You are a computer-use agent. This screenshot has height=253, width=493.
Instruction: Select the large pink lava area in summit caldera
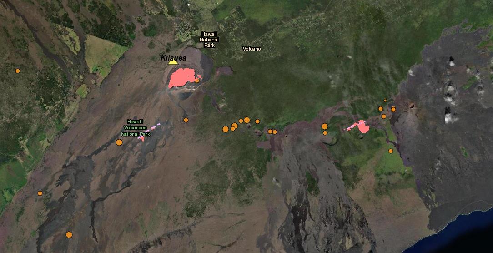pyautogui.click(x=182, y=78)
